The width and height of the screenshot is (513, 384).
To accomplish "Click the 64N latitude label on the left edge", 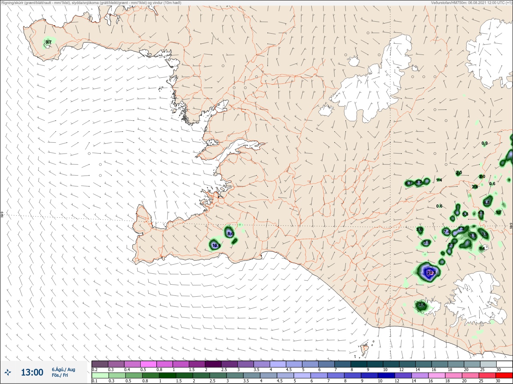I will (x=2, y=215).
